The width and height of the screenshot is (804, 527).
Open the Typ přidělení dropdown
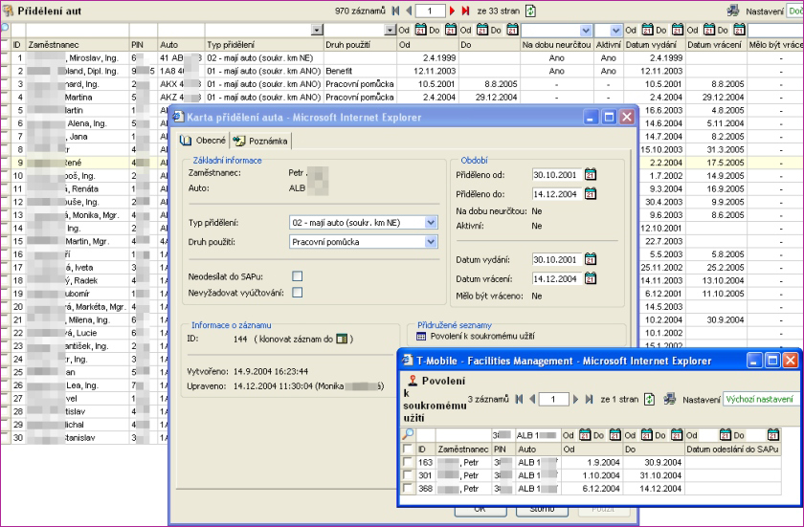click(430, 223)
